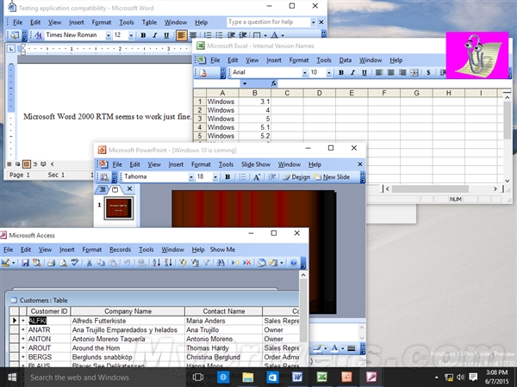Click Excel horizontal scrollbar thumb
The height and width of the screenshot is (387, 517).
click(430, 189)
